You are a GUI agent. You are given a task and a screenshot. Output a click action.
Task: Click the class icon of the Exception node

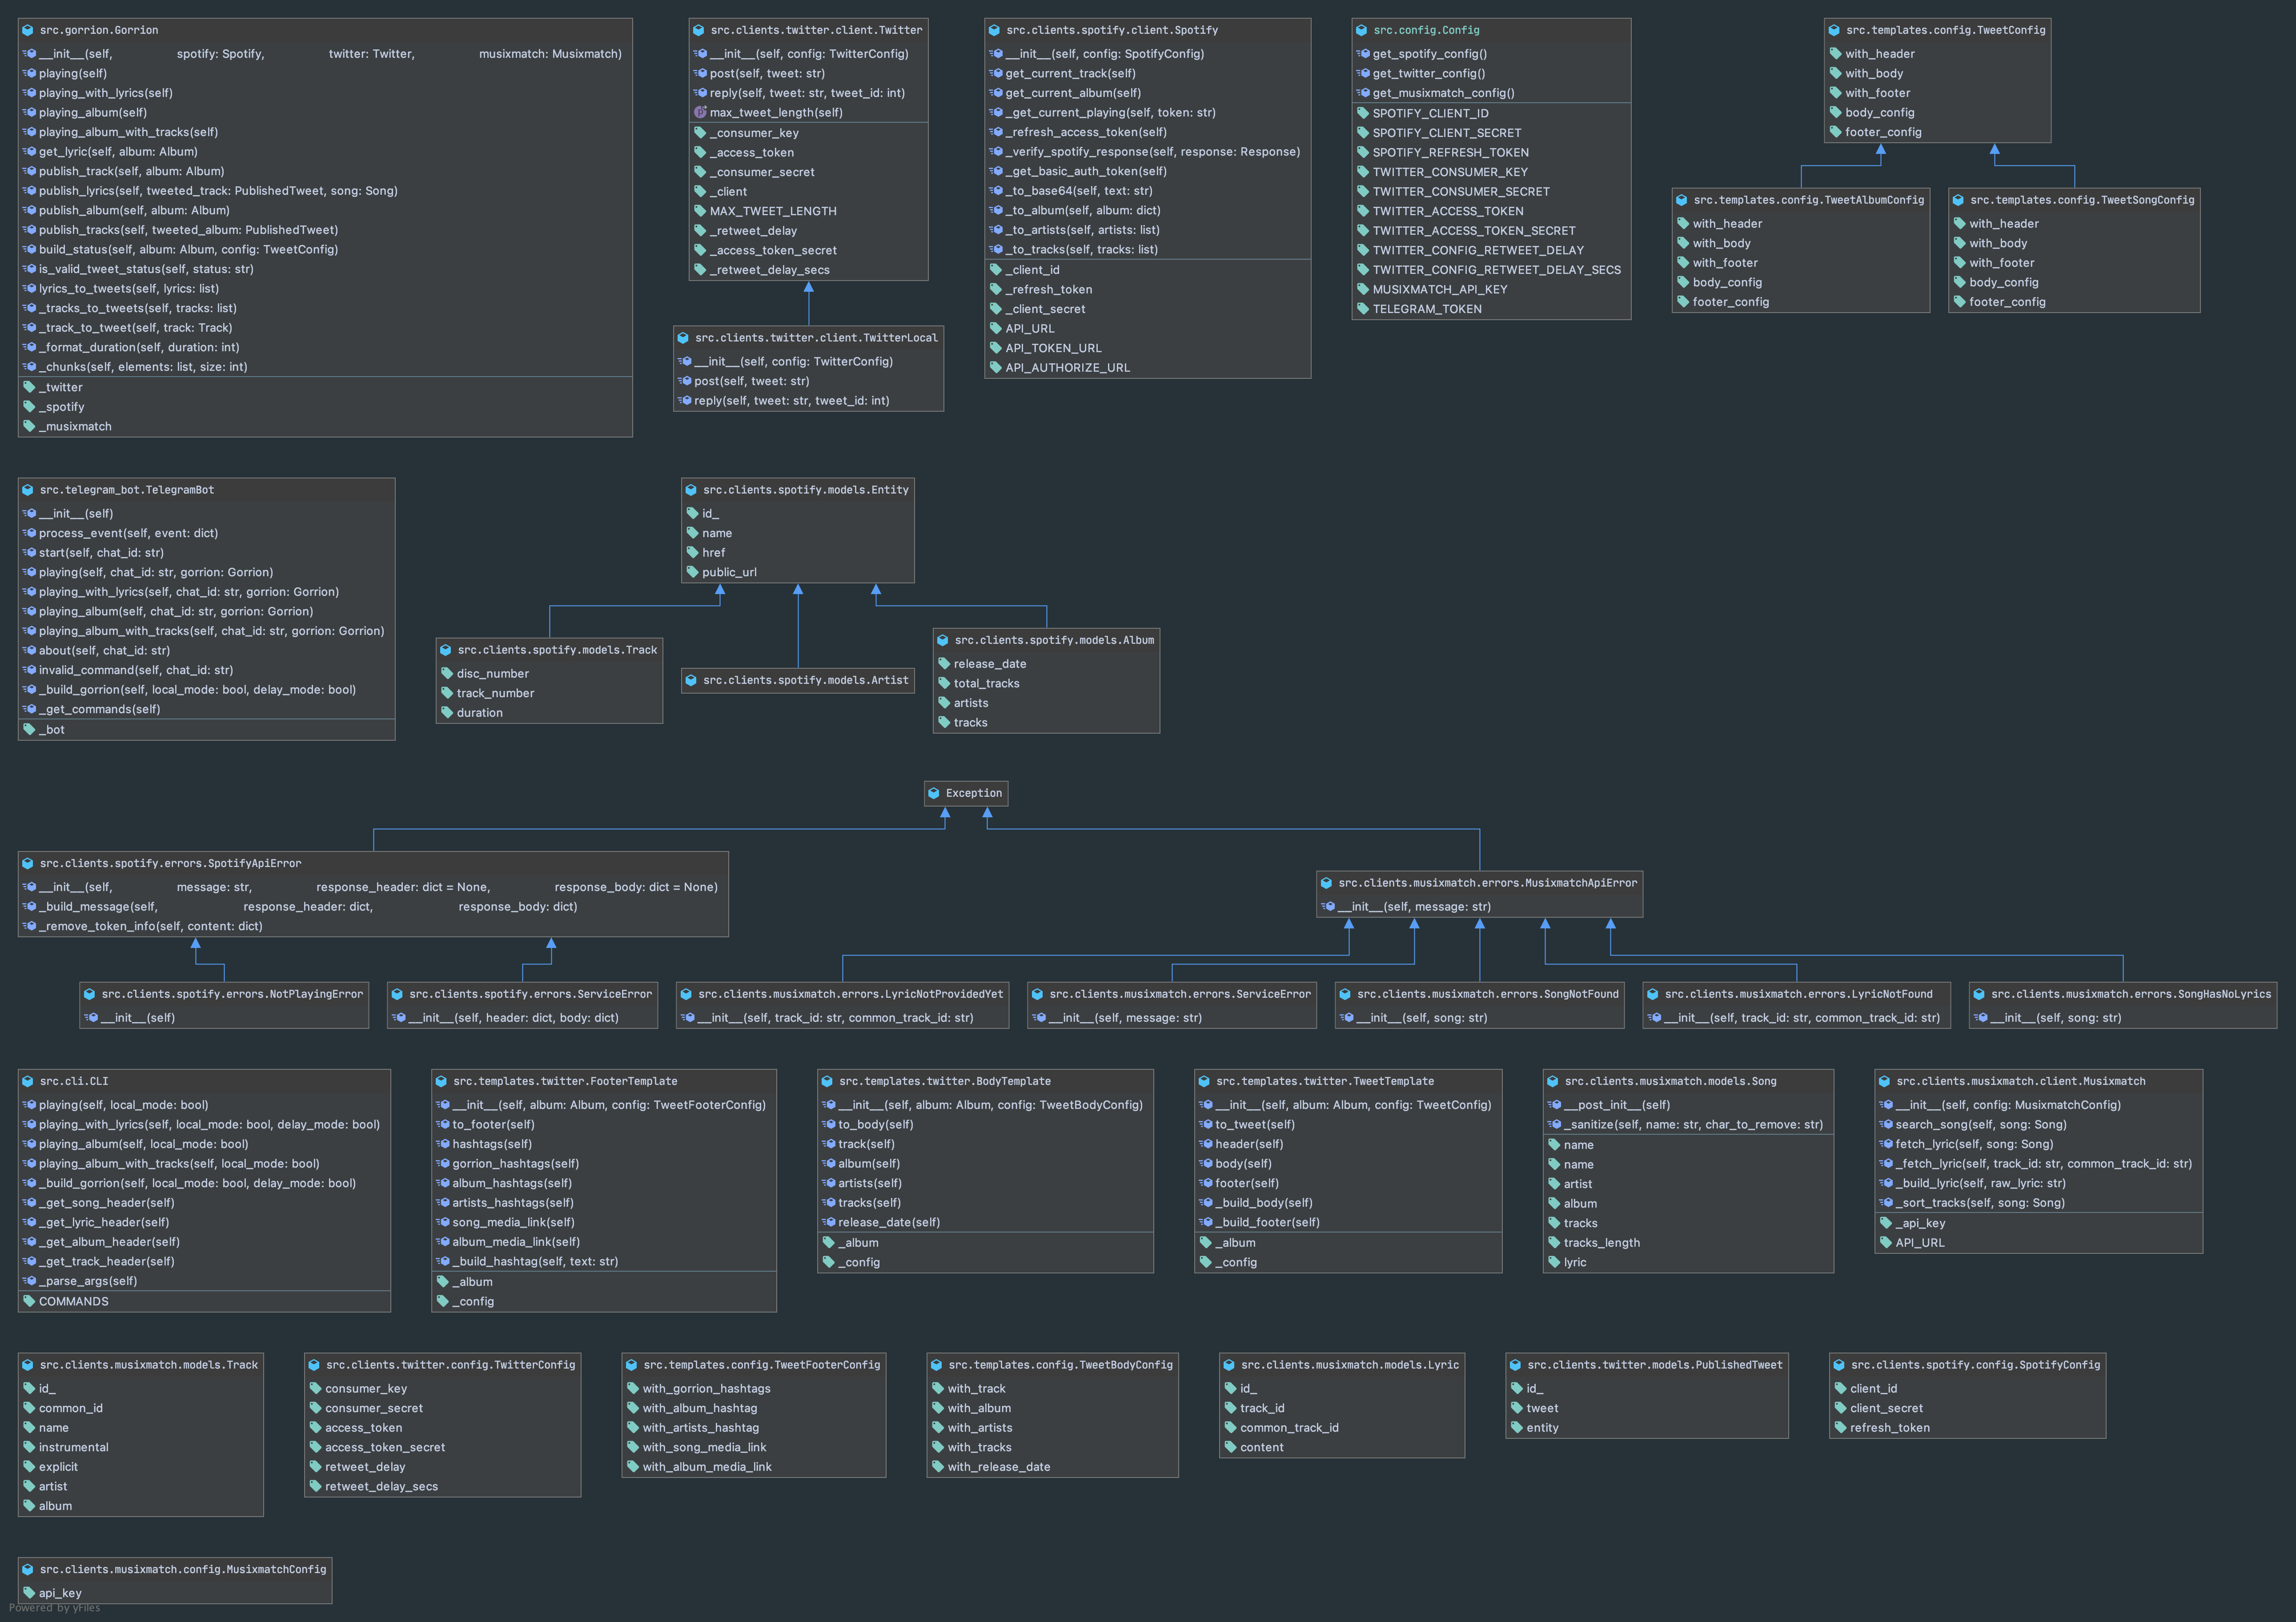pyautogui.click(x=934, y=793)
